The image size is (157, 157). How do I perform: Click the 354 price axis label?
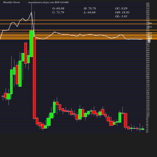[148, 17]
